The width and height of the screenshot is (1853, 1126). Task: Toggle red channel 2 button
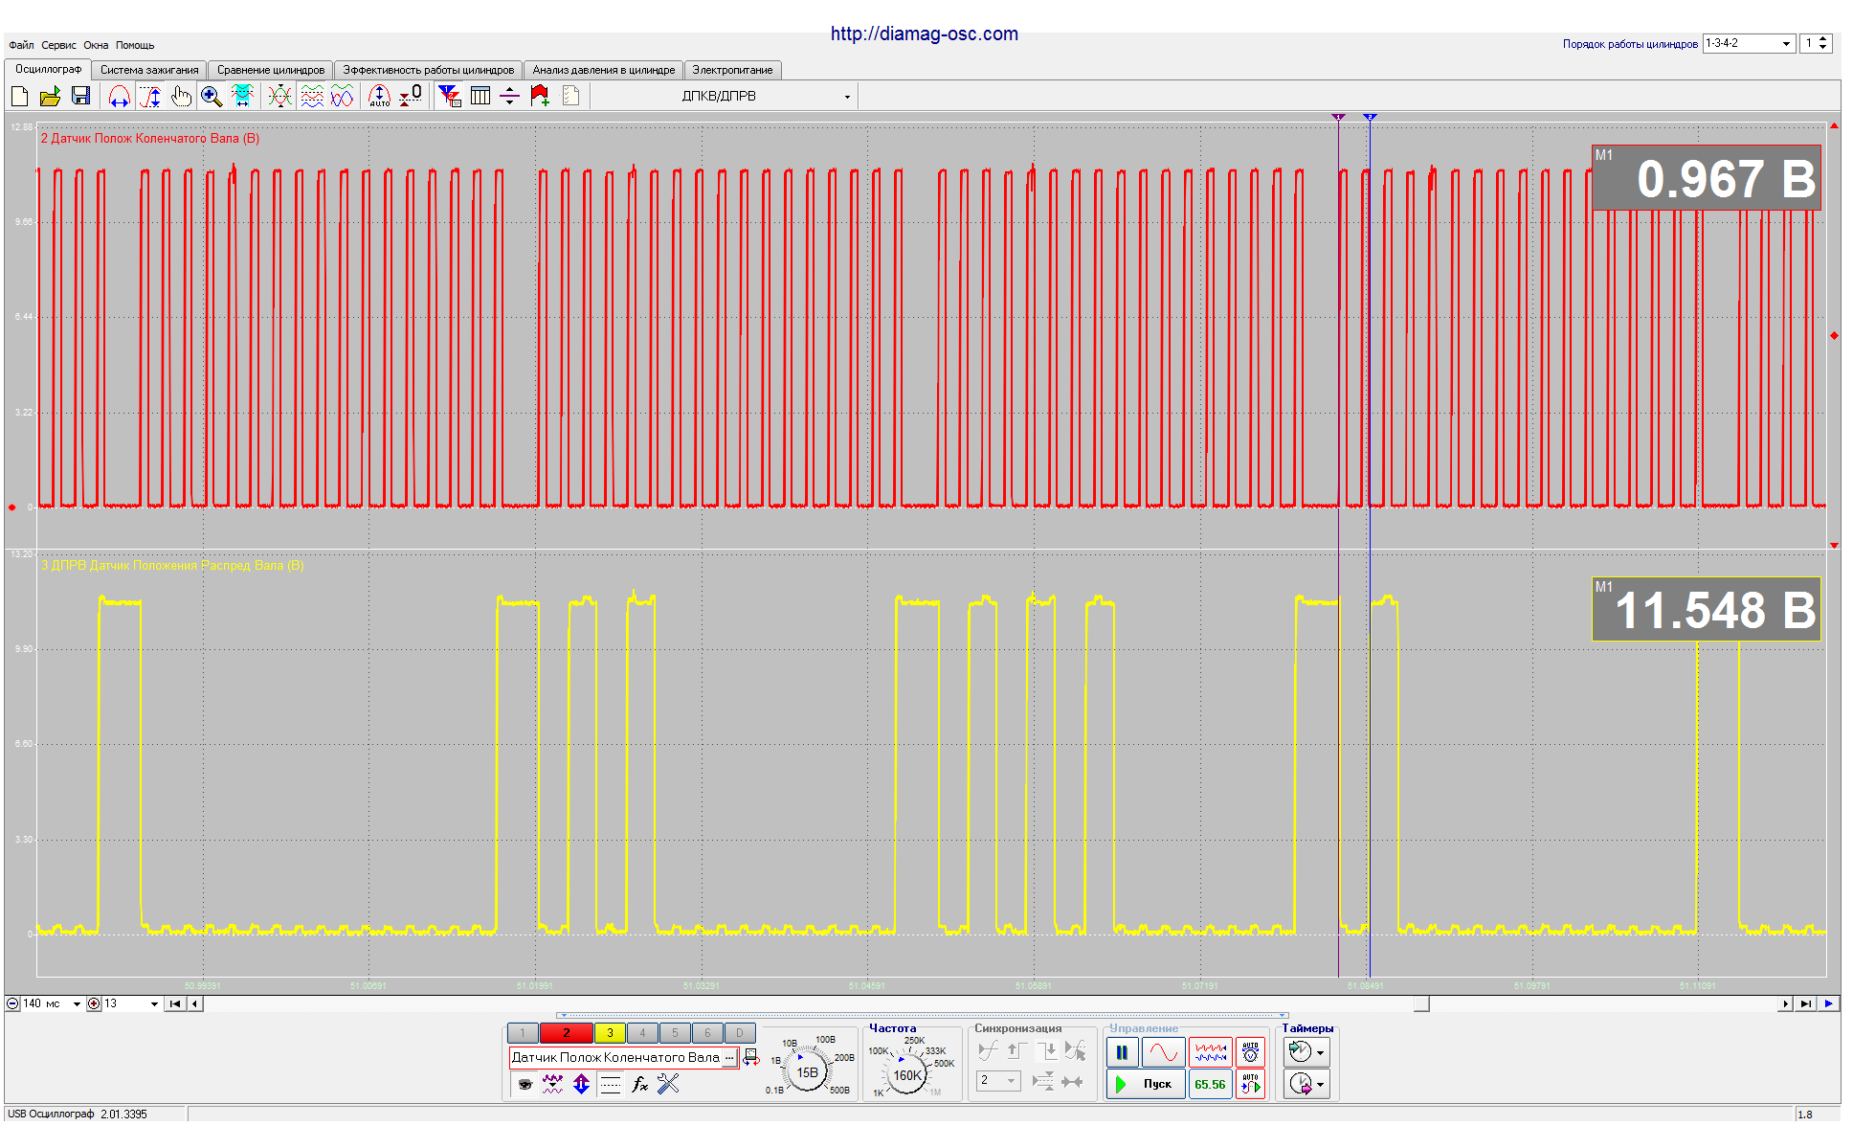point(566,1033)
